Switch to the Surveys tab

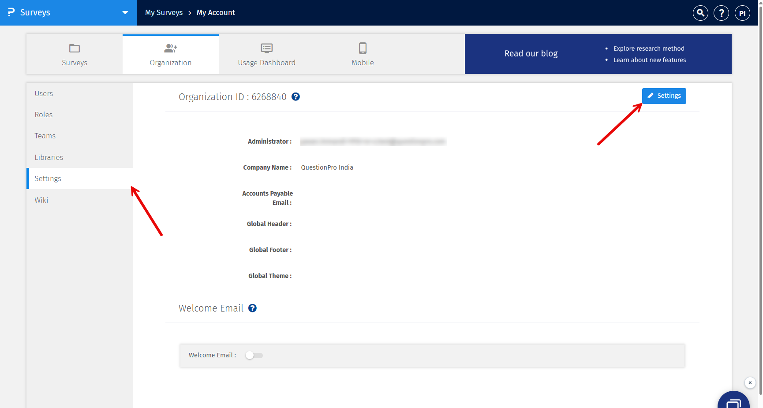pyautogui.click(x=75, y=54)
